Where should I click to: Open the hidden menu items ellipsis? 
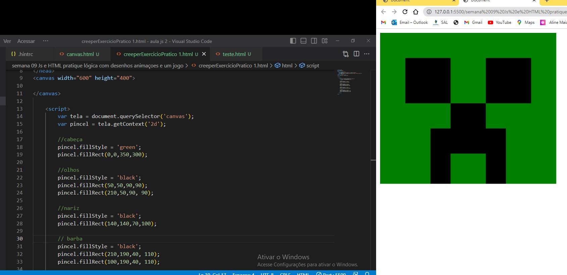coord(46,41)
